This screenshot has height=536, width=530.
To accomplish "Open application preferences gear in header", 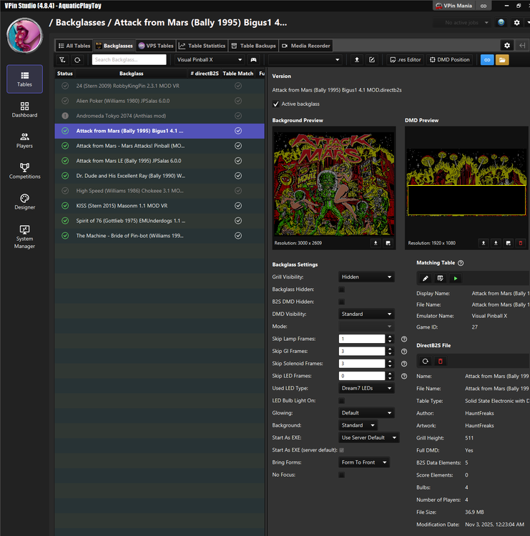I will (516, 23).
